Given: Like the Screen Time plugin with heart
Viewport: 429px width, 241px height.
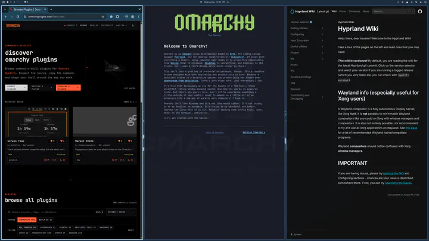Looking at the screenshot, I should pyautogui.click(x=62, y=141).
